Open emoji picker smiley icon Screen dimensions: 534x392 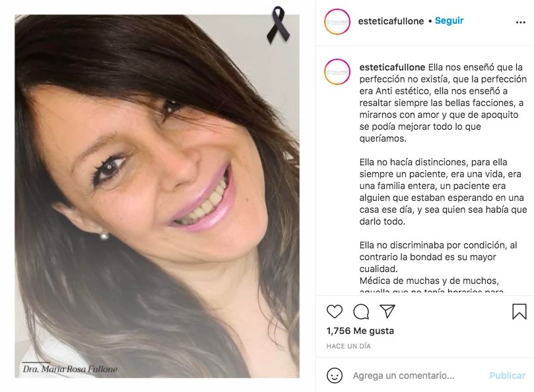(335, 376)
